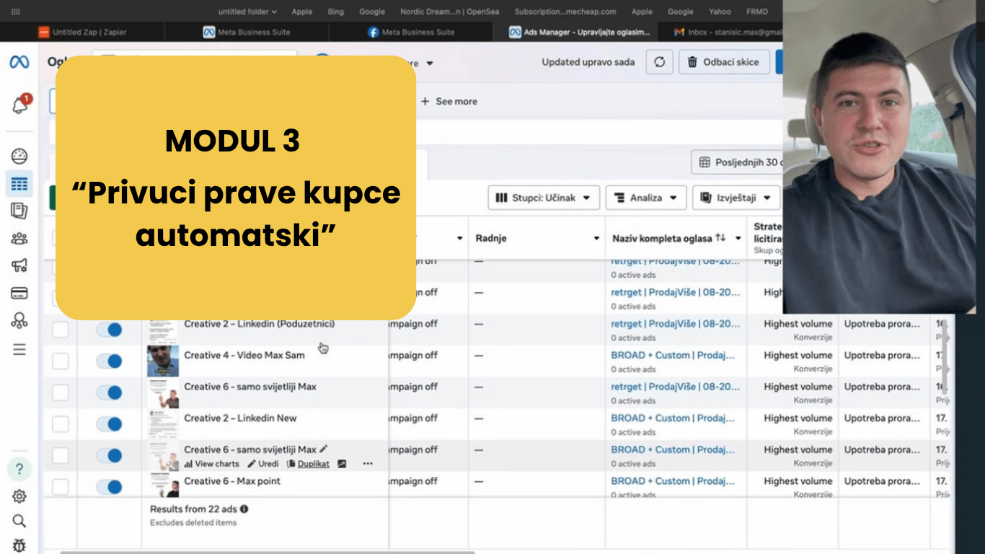Switch to the Gmail Inbox browser tab
The width and height of the screenshot is (985, 554).
[x=725, y=32]
